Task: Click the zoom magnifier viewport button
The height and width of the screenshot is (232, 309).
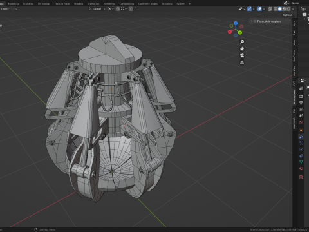Action: pyautogui.click(x=242, y=42)
